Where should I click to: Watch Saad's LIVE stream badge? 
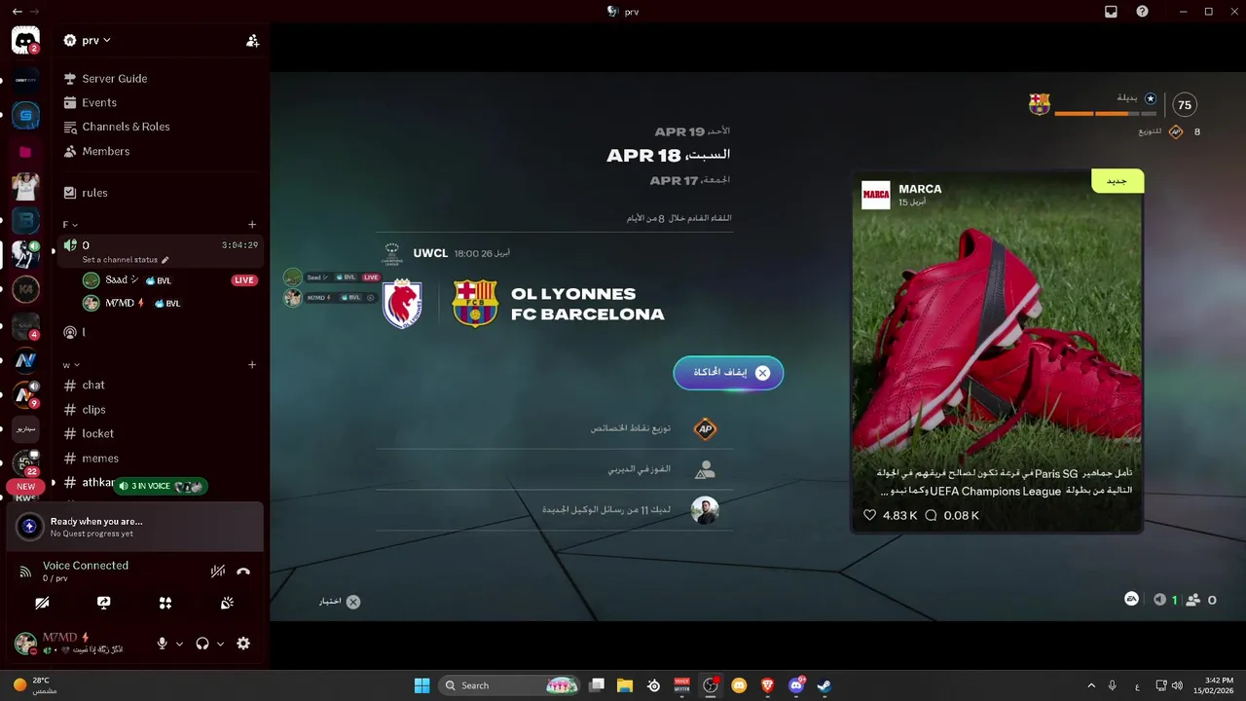[x=244, y=280]
